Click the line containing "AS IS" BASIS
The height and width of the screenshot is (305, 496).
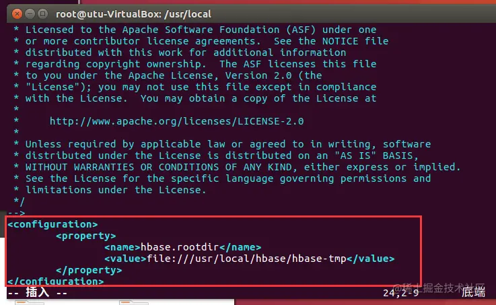click(x=216, y=156)
